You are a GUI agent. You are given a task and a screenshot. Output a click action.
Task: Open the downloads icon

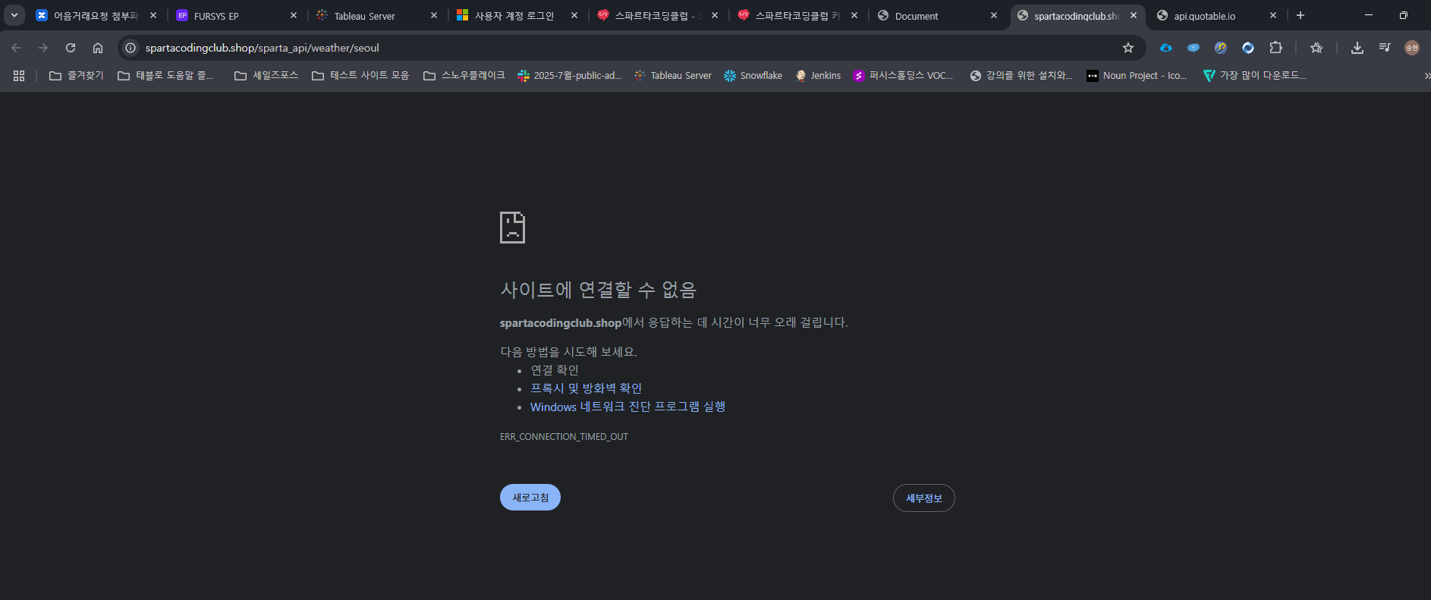click(x=1357, y=48)
